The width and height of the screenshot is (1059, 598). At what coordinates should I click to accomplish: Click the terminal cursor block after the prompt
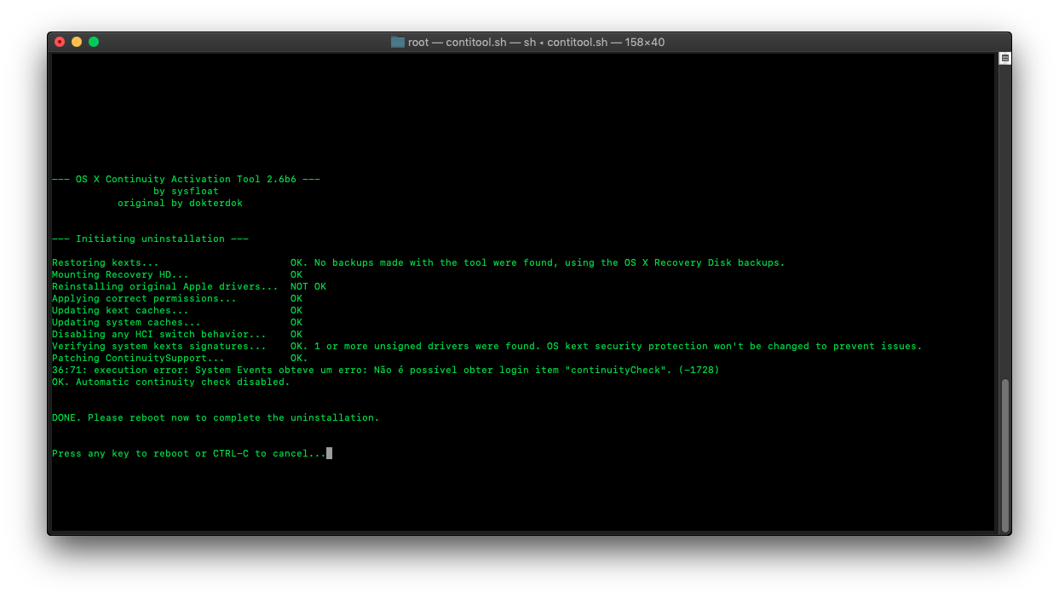[x=329, y=453]
